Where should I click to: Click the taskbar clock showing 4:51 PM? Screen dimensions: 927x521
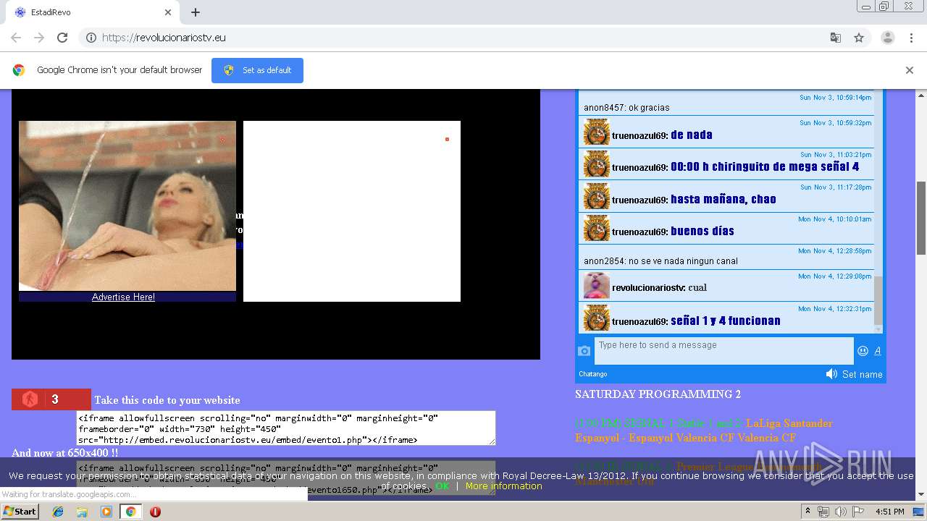tap(889, 512)
